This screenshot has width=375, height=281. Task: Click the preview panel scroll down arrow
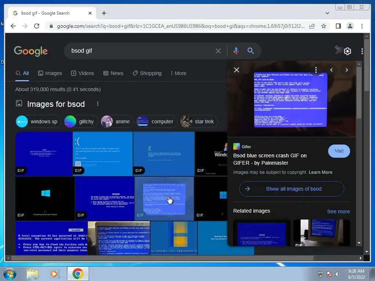click(x=359, y=243)
